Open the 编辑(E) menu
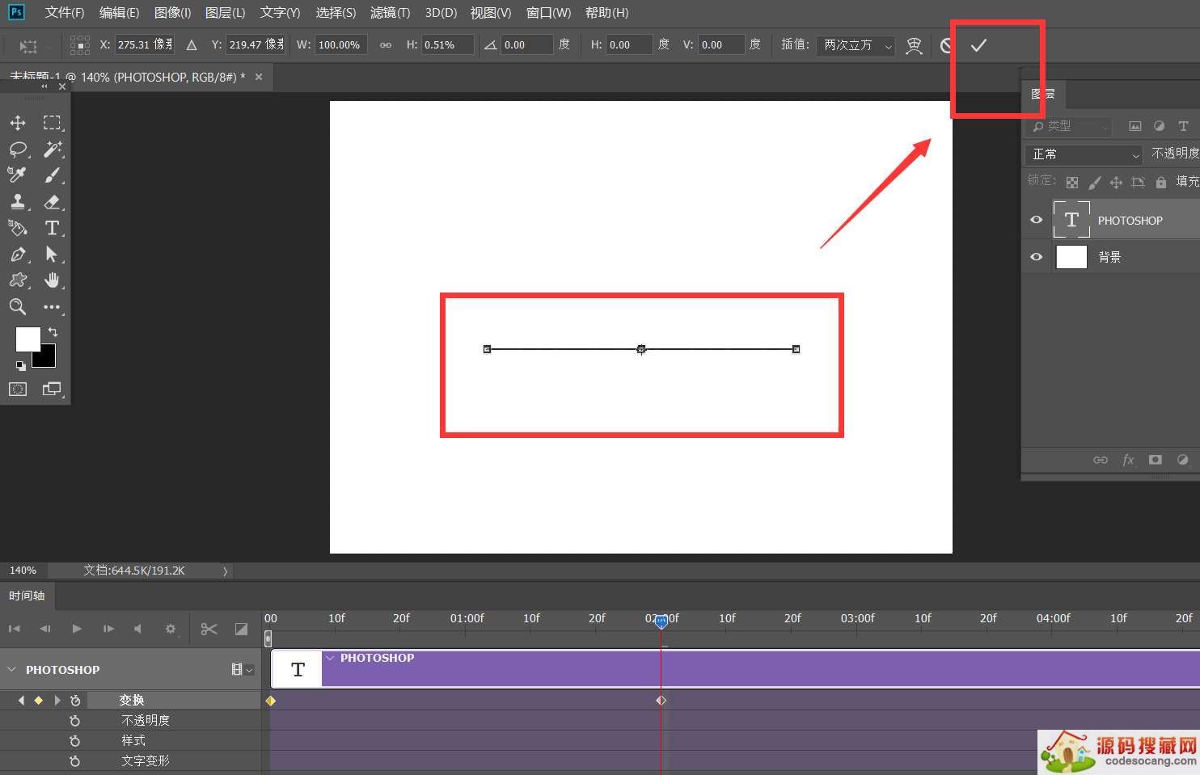 [119, 13]
